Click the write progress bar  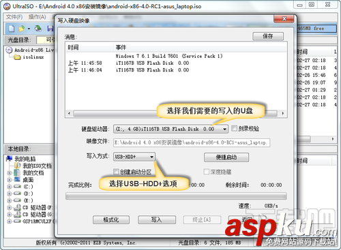pos(176,196)
